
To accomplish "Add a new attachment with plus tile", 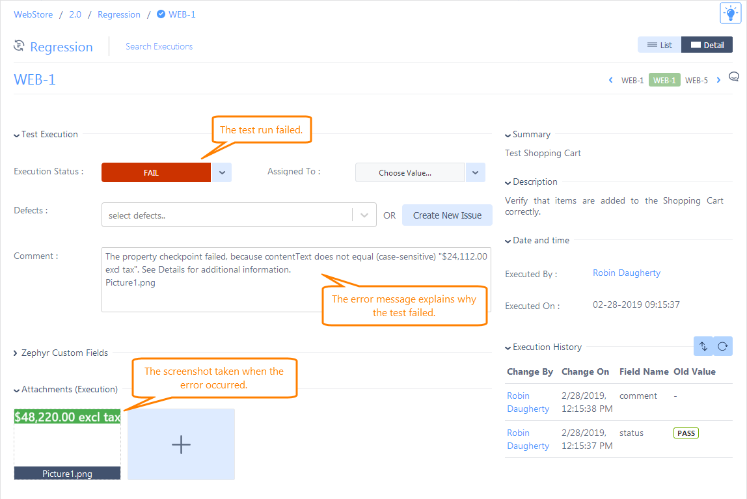I will (x=181, y=444).
